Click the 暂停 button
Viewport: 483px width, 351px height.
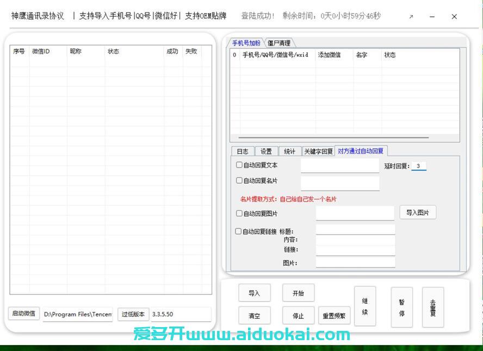[401, 308]
